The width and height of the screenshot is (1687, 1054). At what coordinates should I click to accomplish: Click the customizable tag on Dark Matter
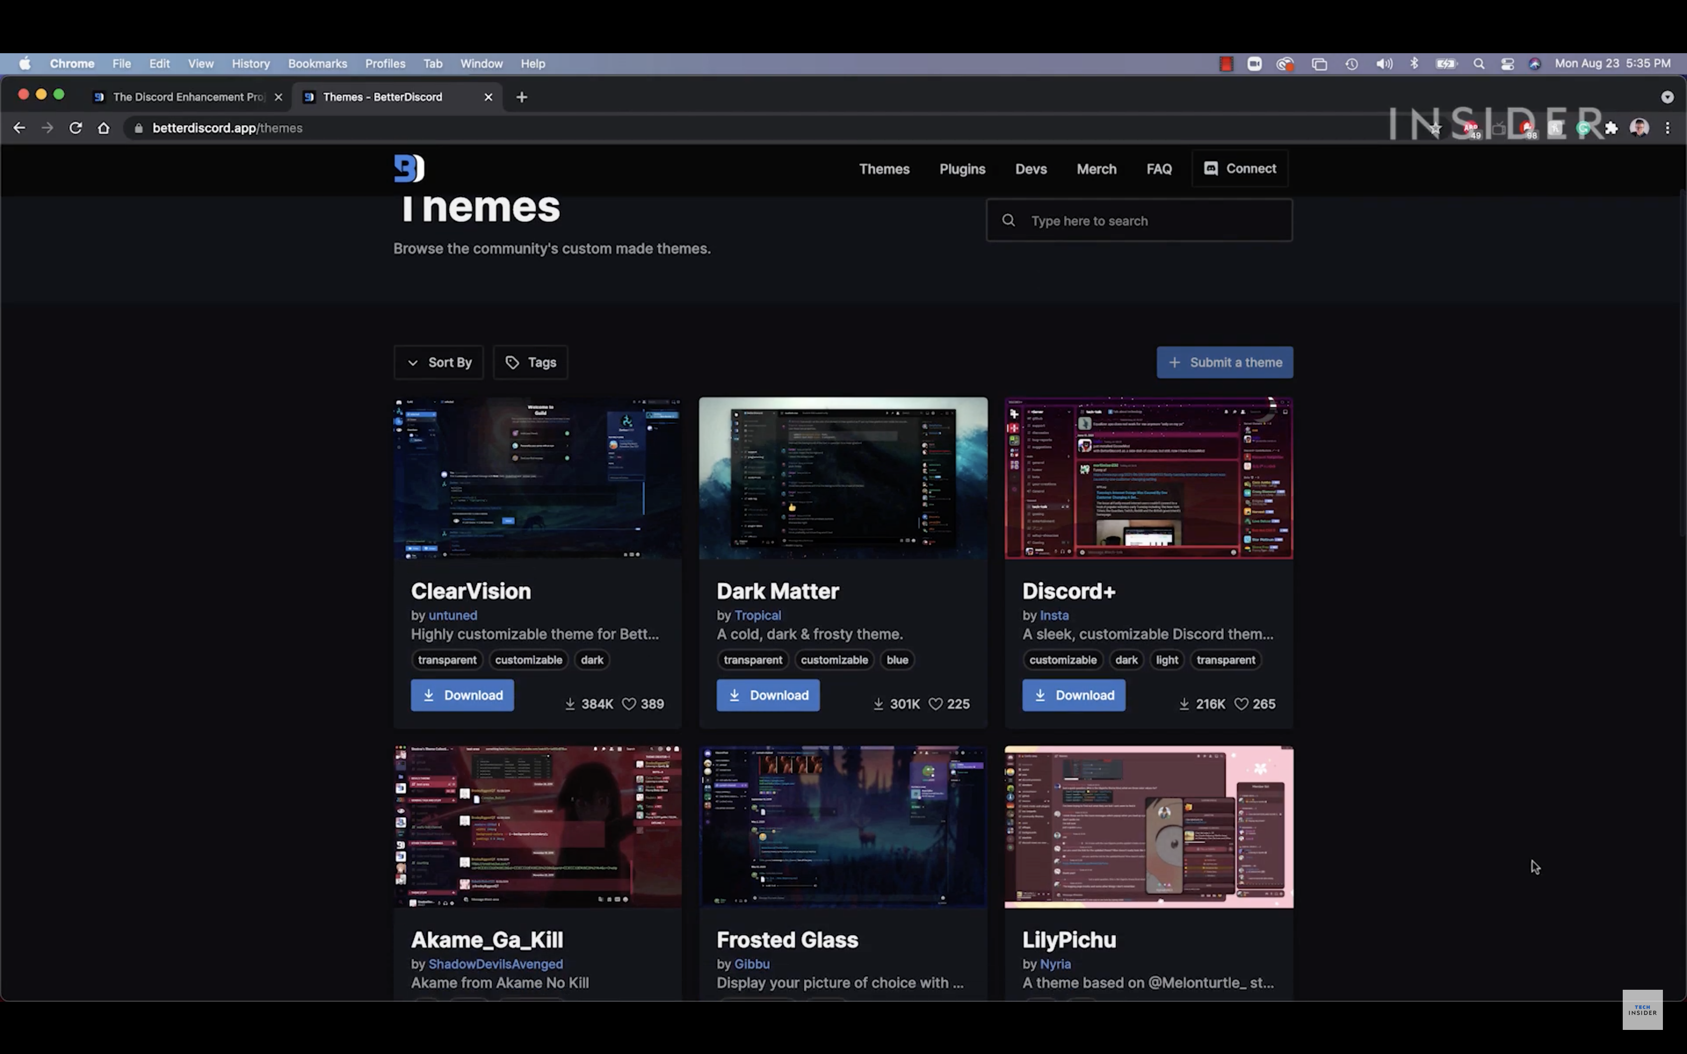pyautogui.click(x=834, y=660)
